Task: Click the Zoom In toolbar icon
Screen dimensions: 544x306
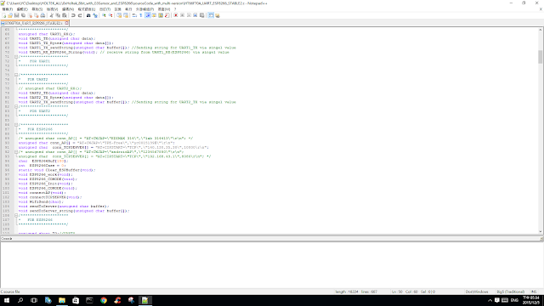Action: (104, 15)
